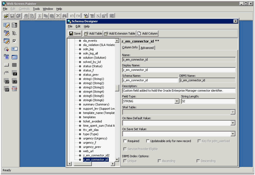The image size is (255, 175).
Task: Select the ENDIF macro control in the palette
Action: [x=6, y=89]
